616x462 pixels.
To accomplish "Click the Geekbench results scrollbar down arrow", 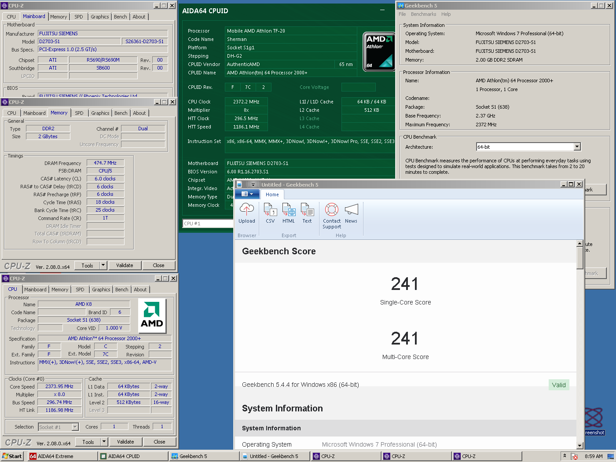I will [x=579, y=445].
